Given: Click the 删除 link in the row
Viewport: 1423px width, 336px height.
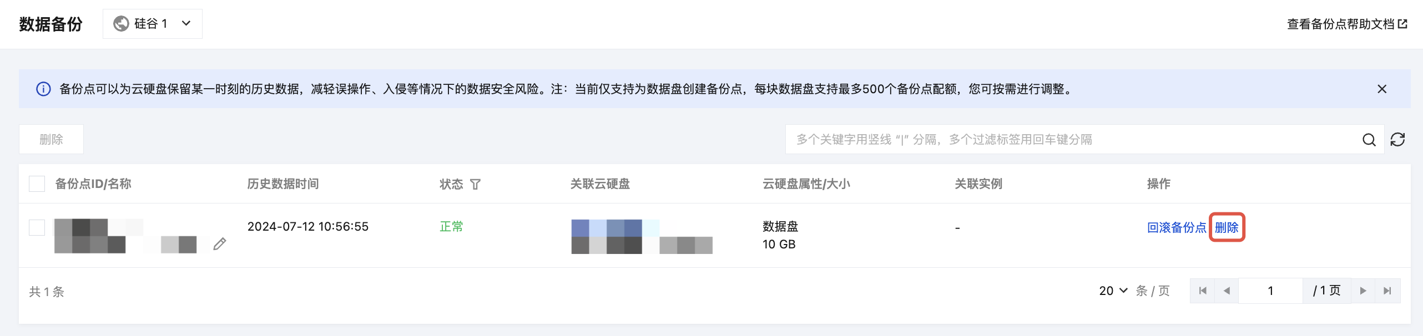Looking at the screenshot, I should pyautogui.click(x=1227, y=227).
